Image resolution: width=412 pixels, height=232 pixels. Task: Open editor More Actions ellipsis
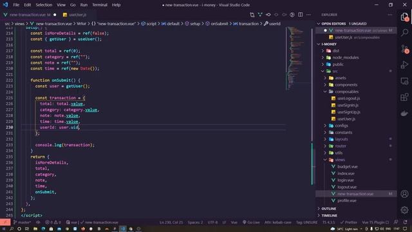[308, 15]
